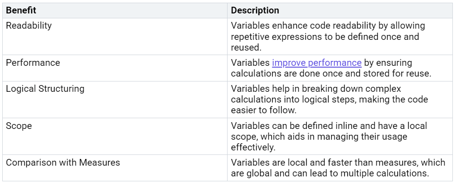Open the improve performance link
Screen dimensions: 456x184
[317, 63]
